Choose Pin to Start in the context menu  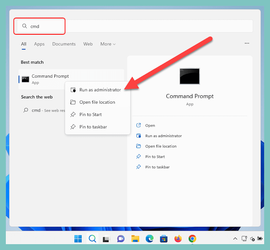point(98,114)
